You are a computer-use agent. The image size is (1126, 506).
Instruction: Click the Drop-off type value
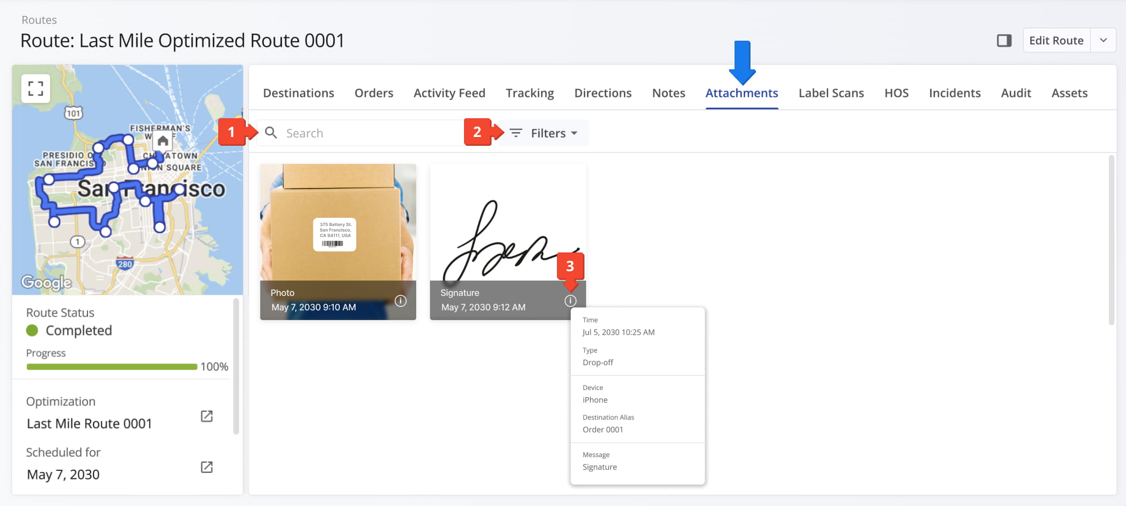pos(598,362)
